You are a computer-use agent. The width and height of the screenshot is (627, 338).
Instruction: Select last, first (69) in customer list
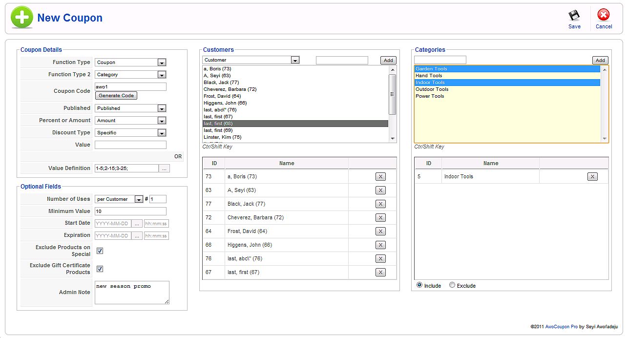(295, 130)
